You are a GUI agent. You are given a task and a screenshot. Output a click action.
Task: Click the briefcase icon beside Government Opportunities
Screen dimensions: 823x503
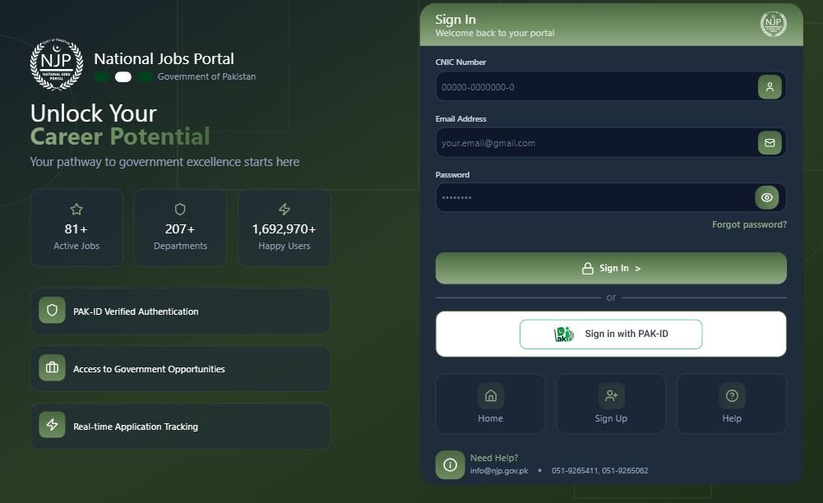click(x=52, y=368)
